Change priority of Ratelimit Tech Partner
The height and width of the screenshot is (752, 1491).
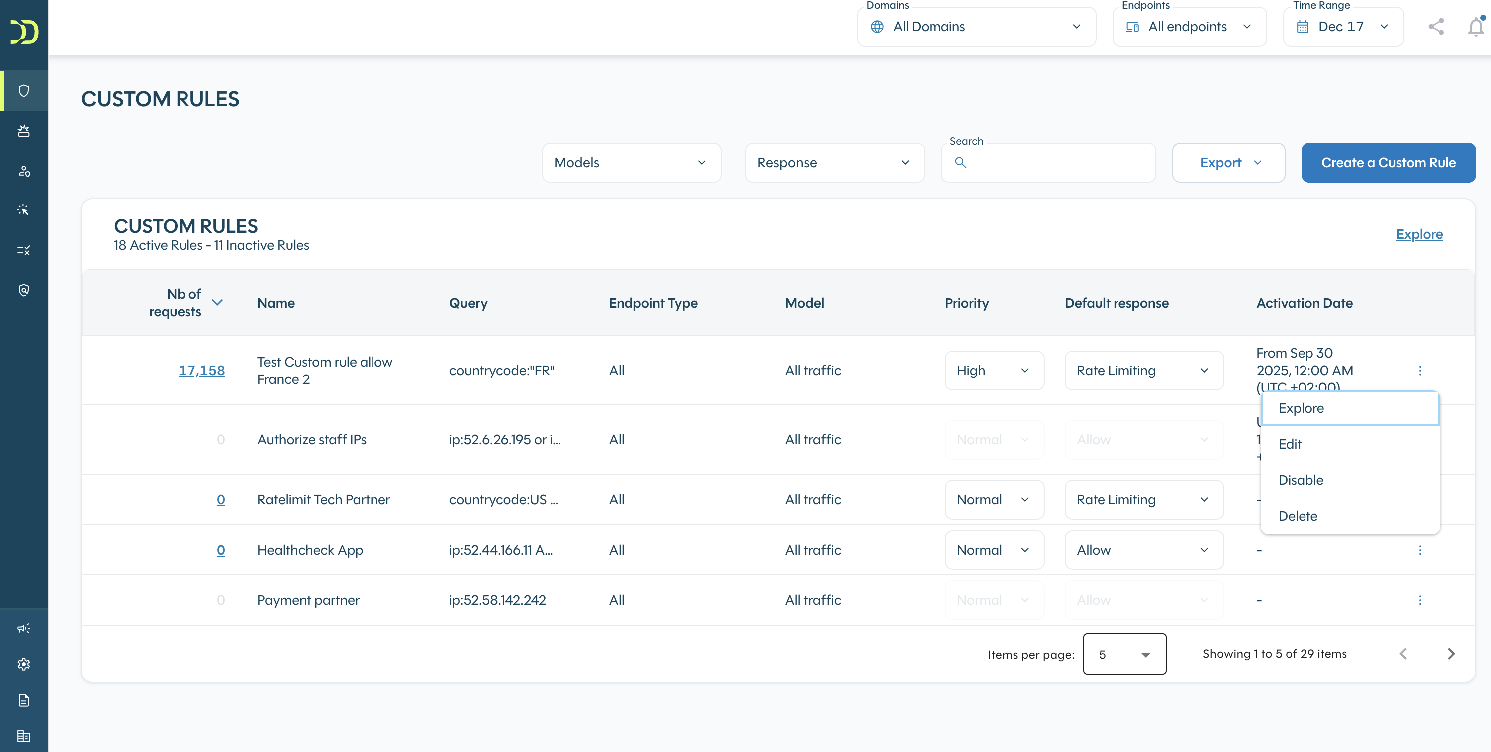point(993,499)
